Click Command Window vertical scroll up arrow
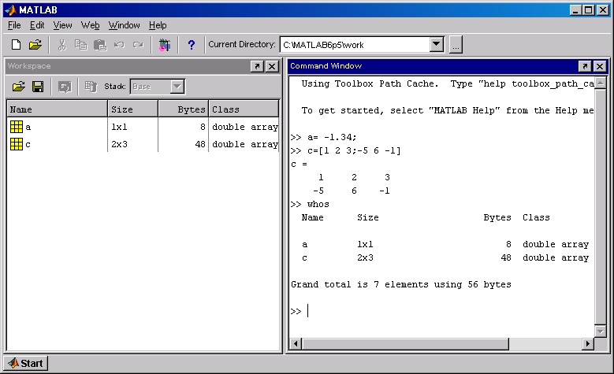614x374 pixels. click(x=600, y=83)
